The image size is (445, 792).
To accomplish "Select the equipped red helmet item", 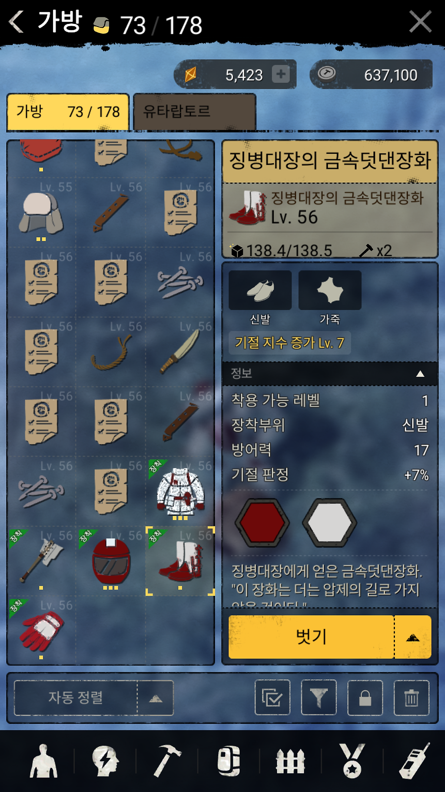I will [x=111, y=561].
